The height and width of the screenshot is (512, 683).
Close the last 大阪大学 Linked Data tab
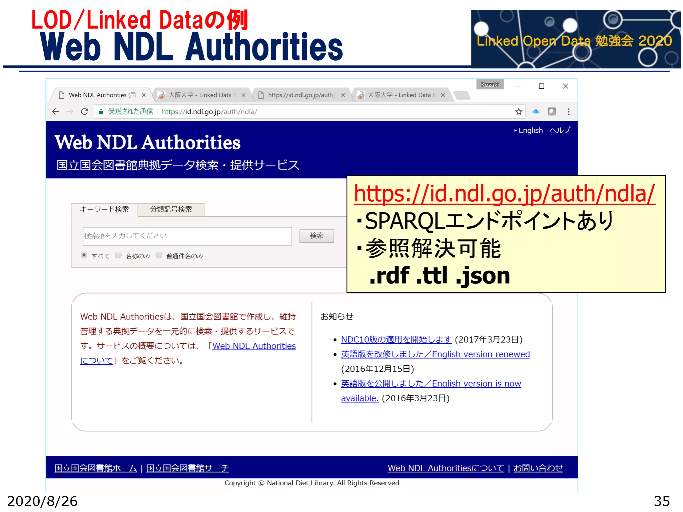pyautogui.click(x=443, y=95)
